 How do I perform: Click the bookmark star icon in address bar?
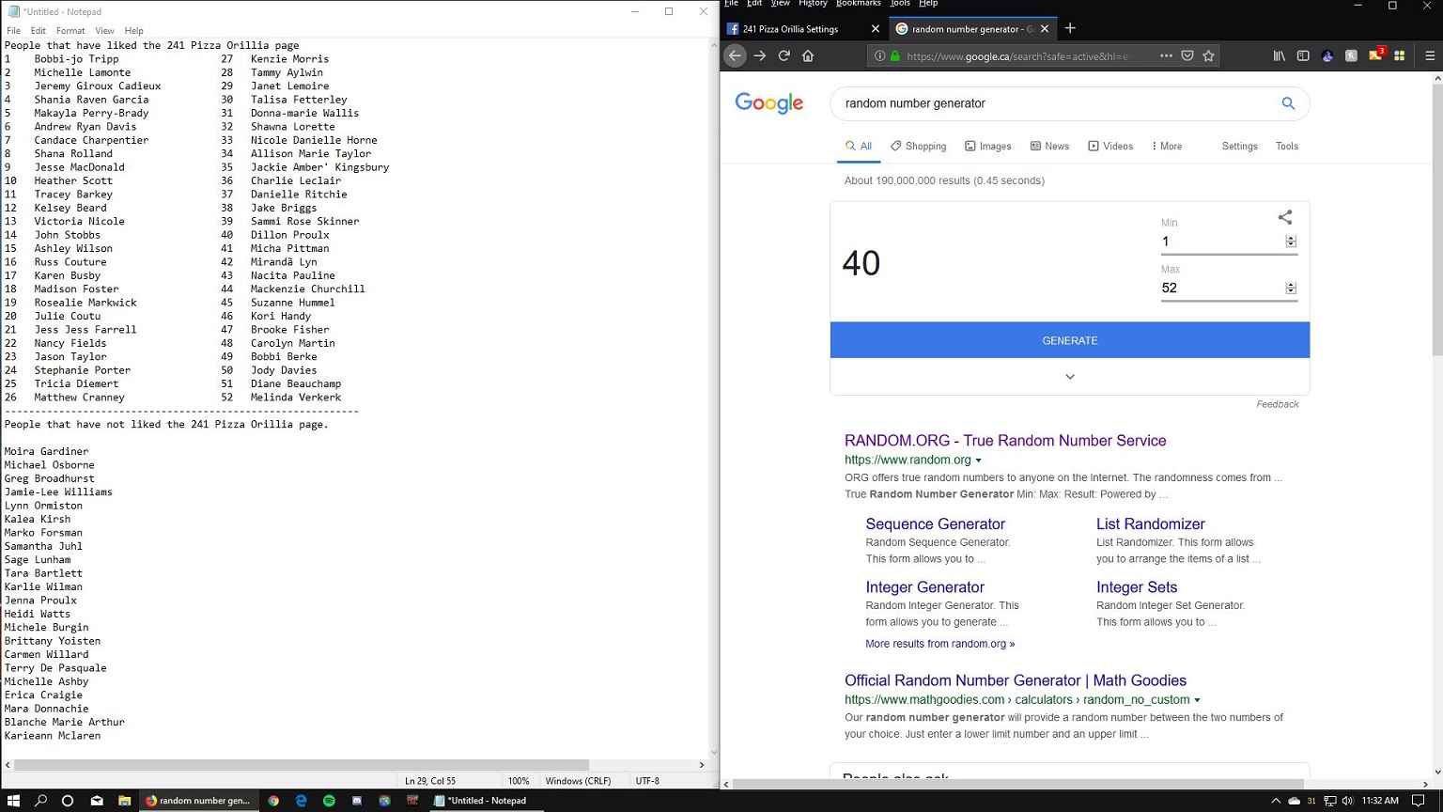tap(1209, 56)
